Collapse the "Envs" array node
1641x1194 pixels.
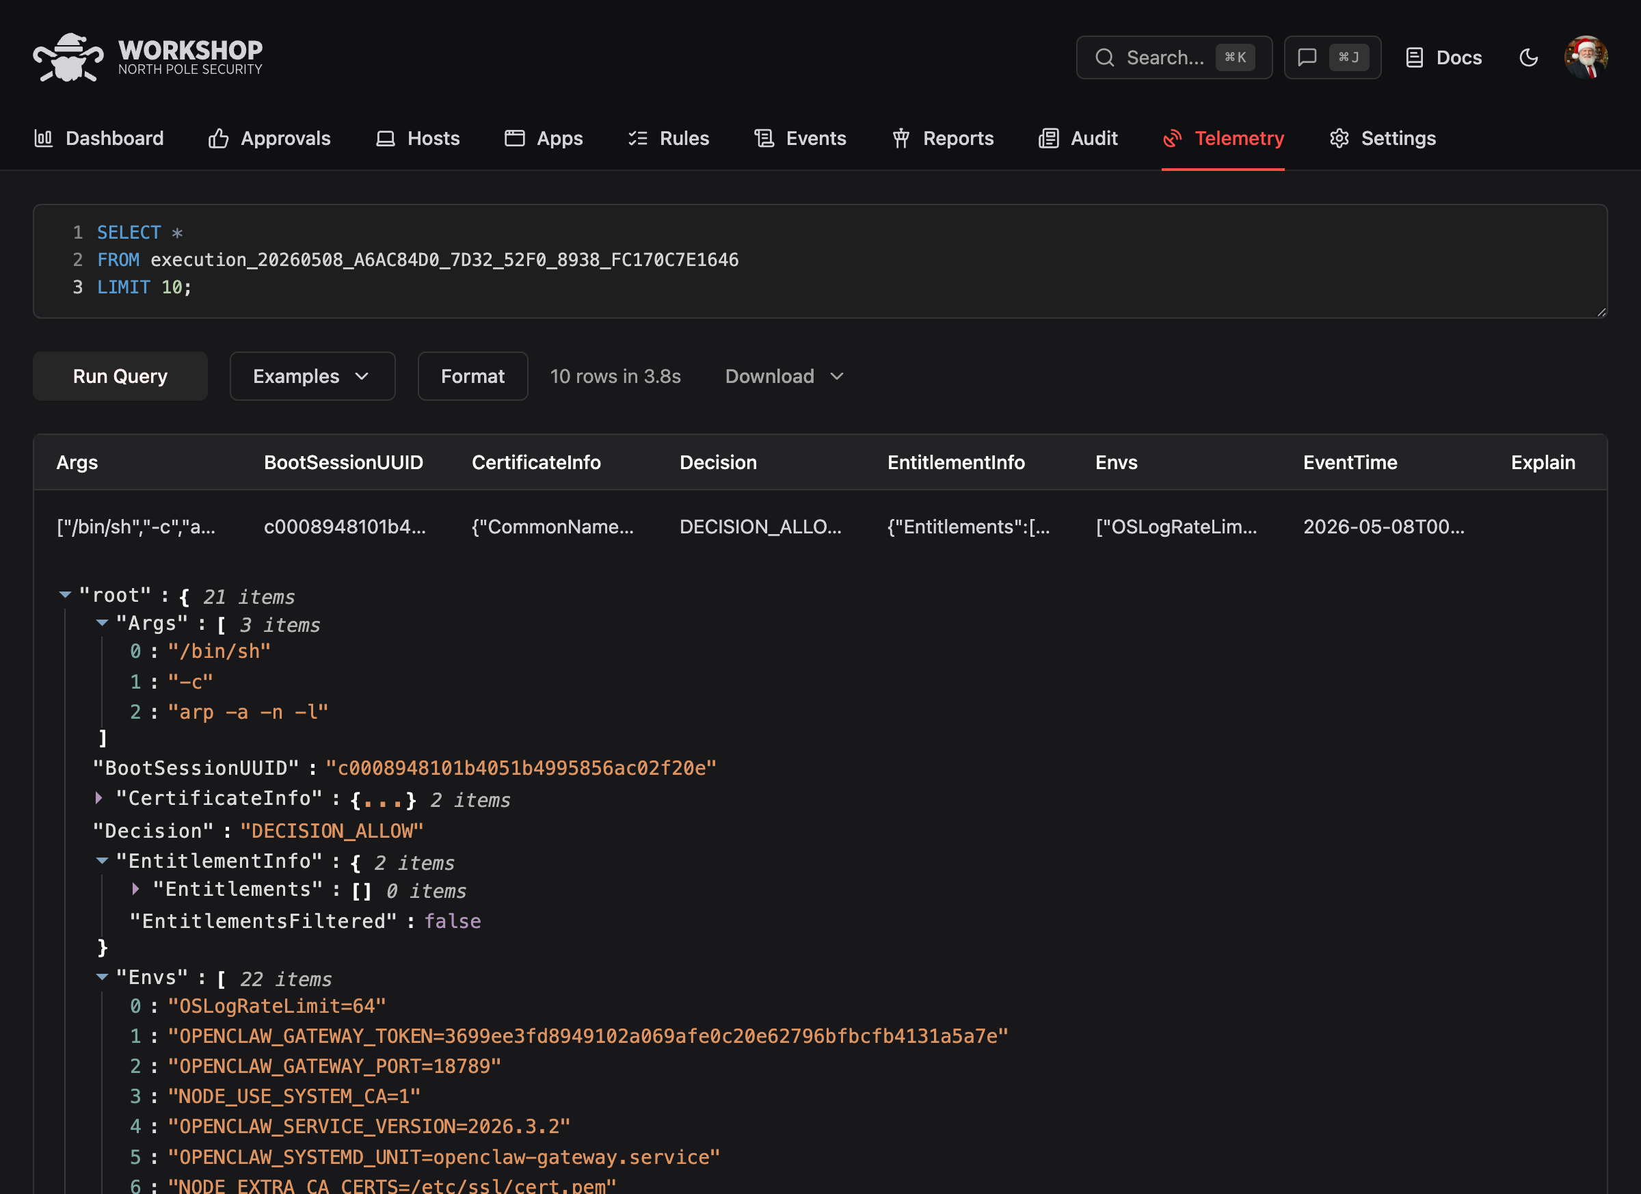pyautogui.click(x=102, y=977)
